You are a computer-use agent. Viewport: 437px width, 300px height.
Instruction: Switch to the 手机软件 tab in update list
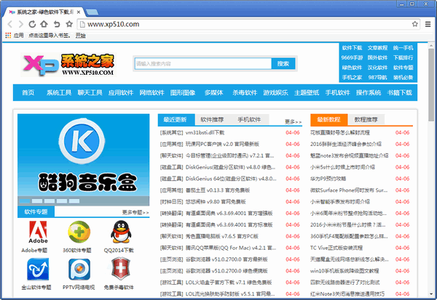[249, 120]
